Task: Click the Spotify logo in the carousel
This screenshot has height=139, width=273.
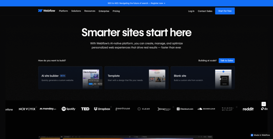Action: 69,109
